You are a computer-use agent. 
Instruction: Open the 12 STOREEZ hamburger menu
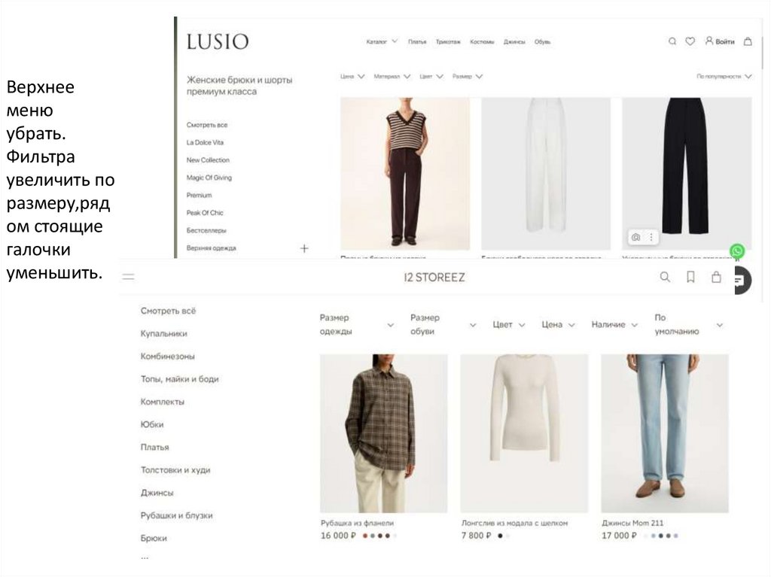coord(128,277)
